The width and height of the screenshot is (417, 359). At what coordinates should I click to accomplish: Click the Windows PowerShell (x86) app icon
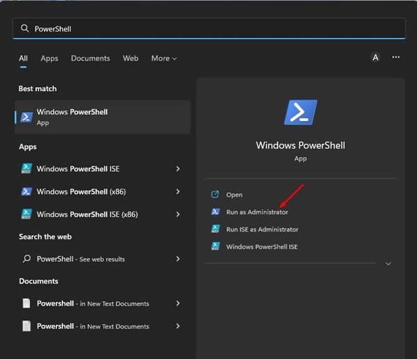(x=26, y=191)
